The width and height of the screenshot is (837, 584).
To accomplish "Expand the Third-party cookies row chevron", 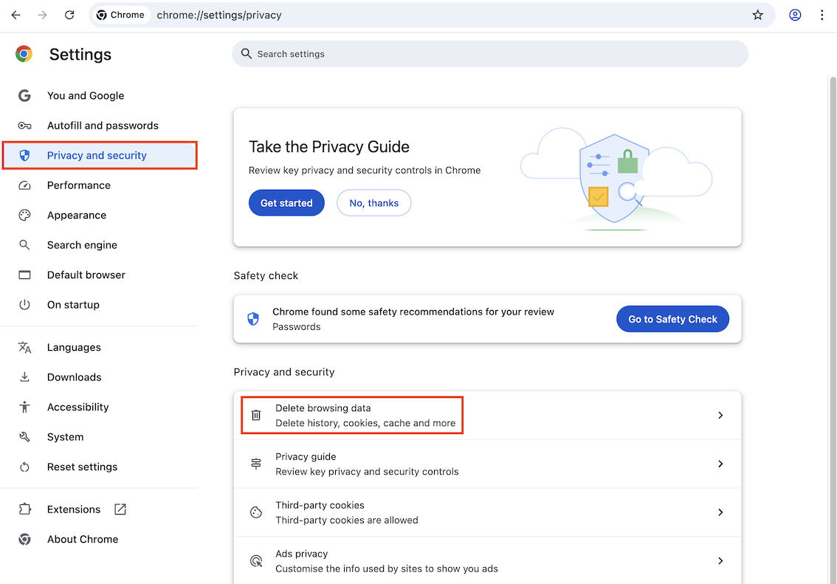I will (x=720, y=512).
